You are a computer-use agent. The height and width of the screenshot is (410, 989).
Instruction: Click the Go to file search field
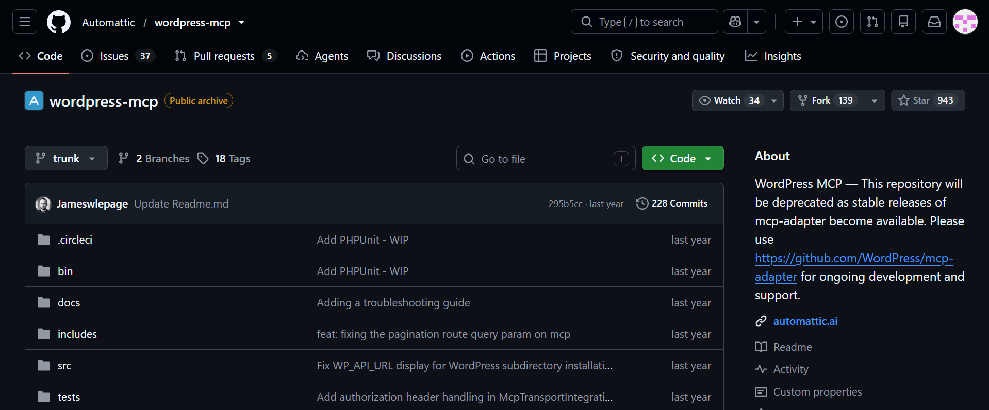coord(546,158)
